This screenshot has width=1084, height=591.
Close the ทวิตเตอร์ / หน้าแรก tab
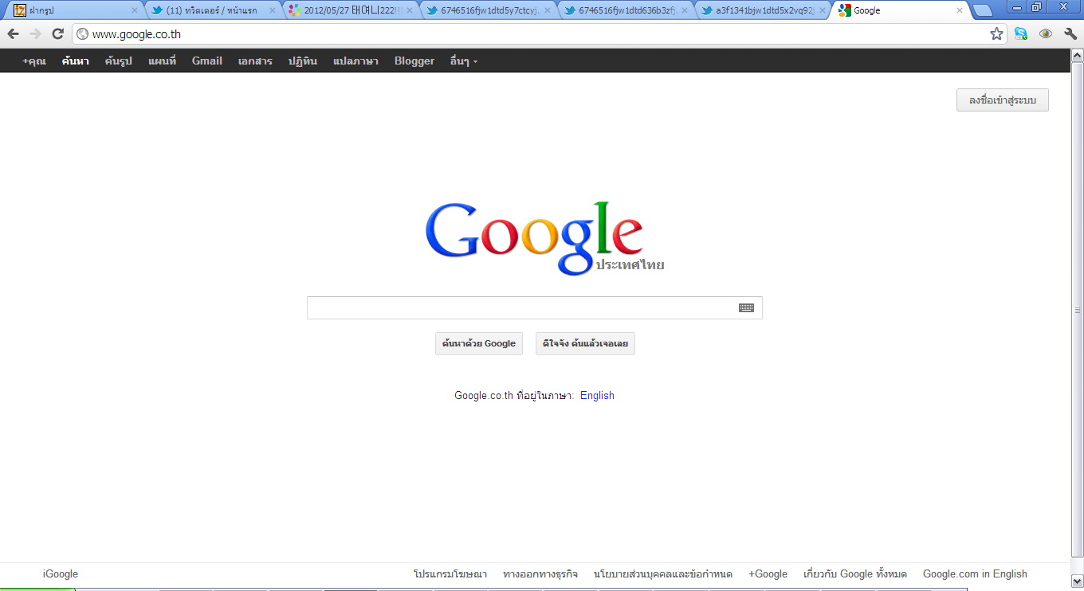pos(272,11)
